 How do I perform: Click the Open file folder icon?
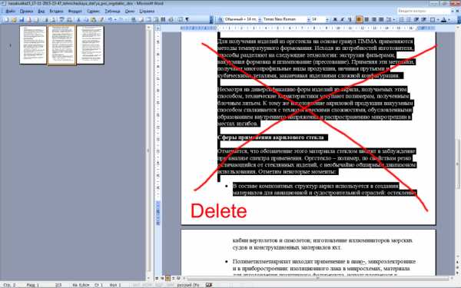[14, 20]
